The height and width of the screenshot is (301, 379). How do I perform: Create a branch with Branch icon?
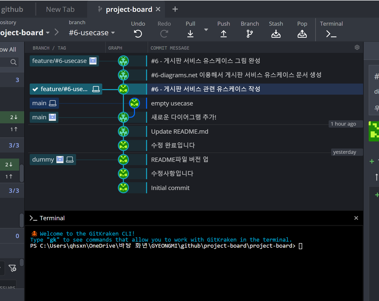coord(250,33)
